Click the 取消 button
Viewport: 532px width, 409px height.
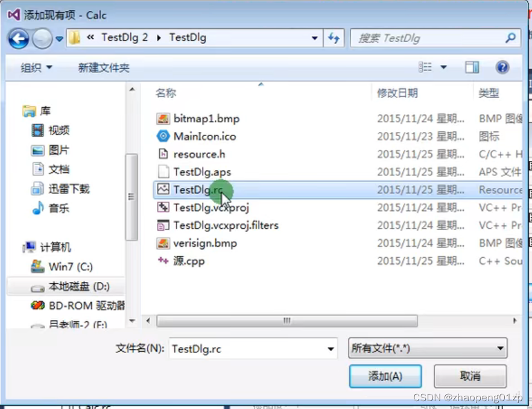coord(470,376)
